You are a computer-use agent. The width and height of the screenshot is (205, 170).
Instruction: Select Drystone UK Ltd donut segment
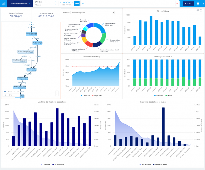pos(101,27)
